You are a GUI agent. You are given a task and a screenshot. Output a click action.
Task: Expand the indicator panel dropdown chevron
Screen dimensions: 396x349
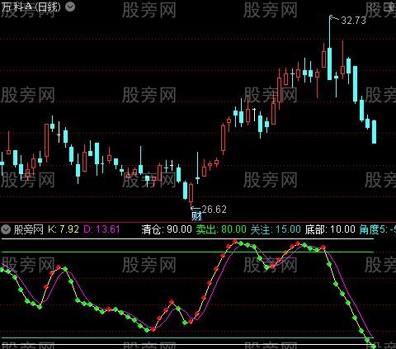6,229
